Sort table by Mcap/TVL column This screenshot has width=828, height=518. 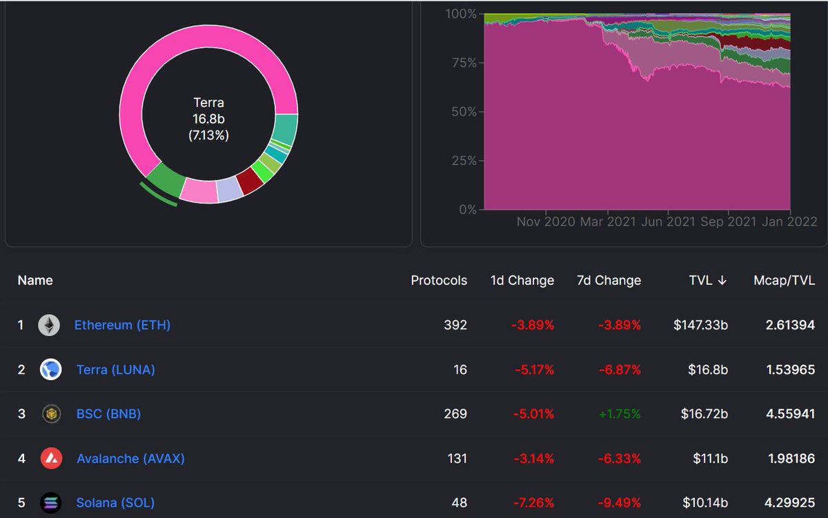coord(785,281)
